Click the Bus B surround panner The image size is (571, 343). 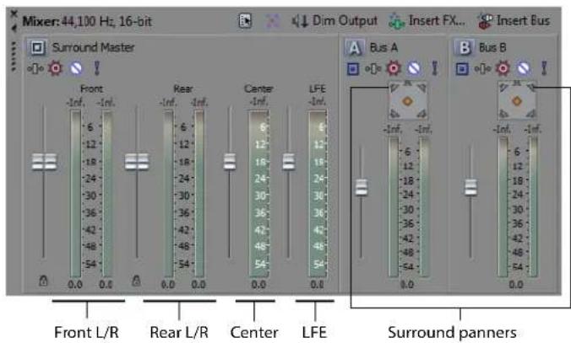517,100
